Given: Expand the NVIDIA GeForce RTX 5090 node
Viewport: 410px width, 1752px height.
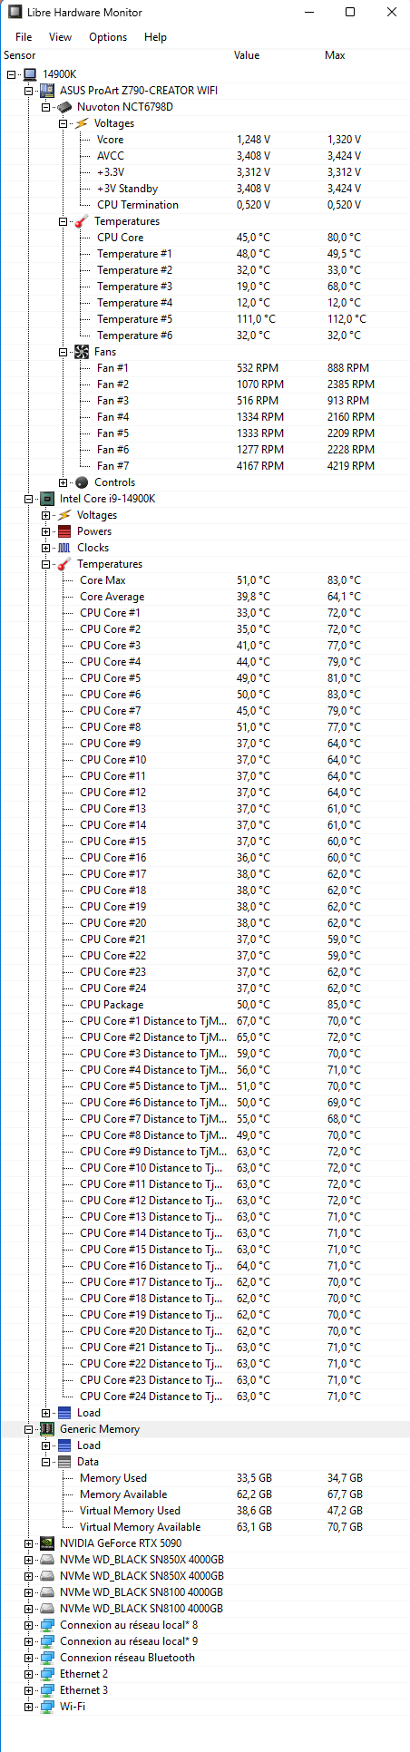Looking at the screenshot, I should pyautogui.click(x=29, y=1543).
